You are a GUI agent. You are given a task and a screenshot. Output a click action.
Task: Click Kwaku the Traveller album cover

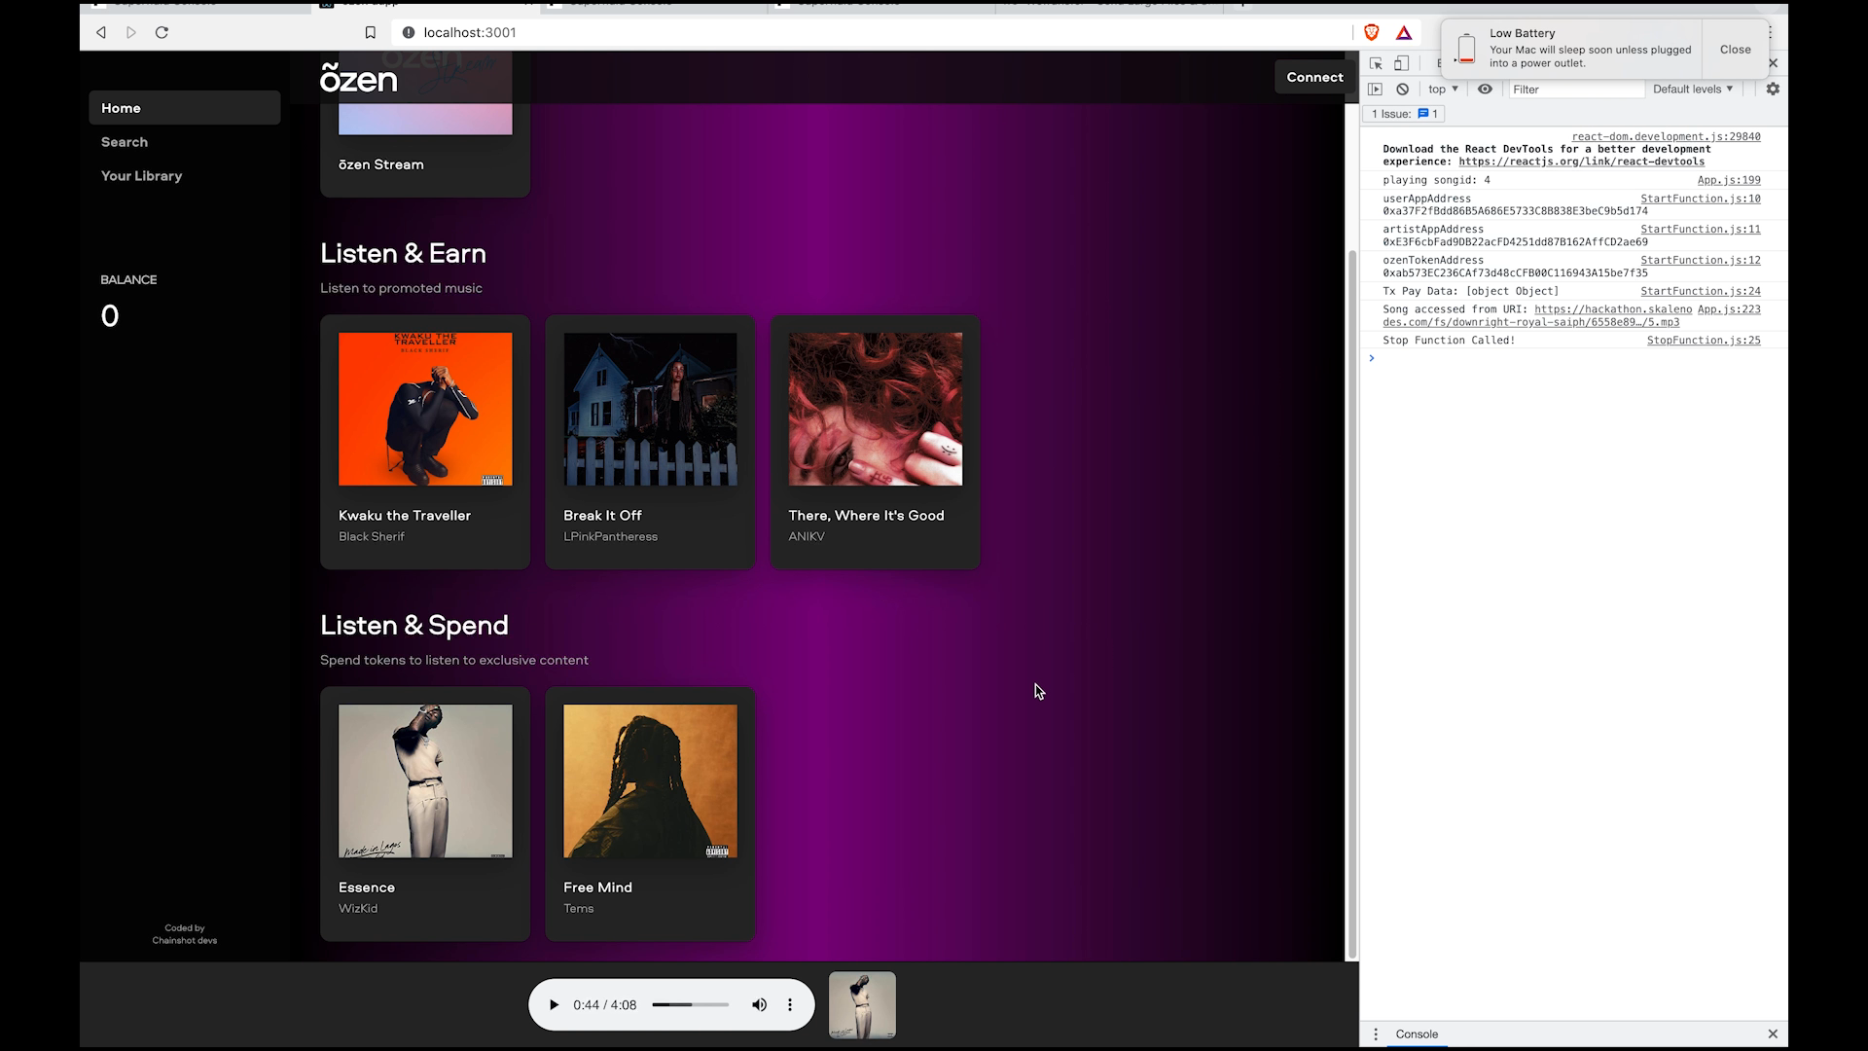point(425,409)
